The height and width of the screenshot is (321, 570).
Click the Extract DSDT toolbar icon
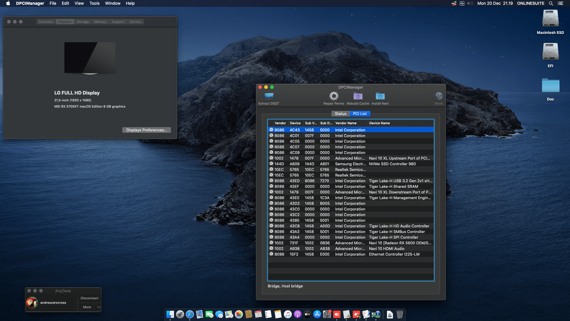[x=269, y=96]
